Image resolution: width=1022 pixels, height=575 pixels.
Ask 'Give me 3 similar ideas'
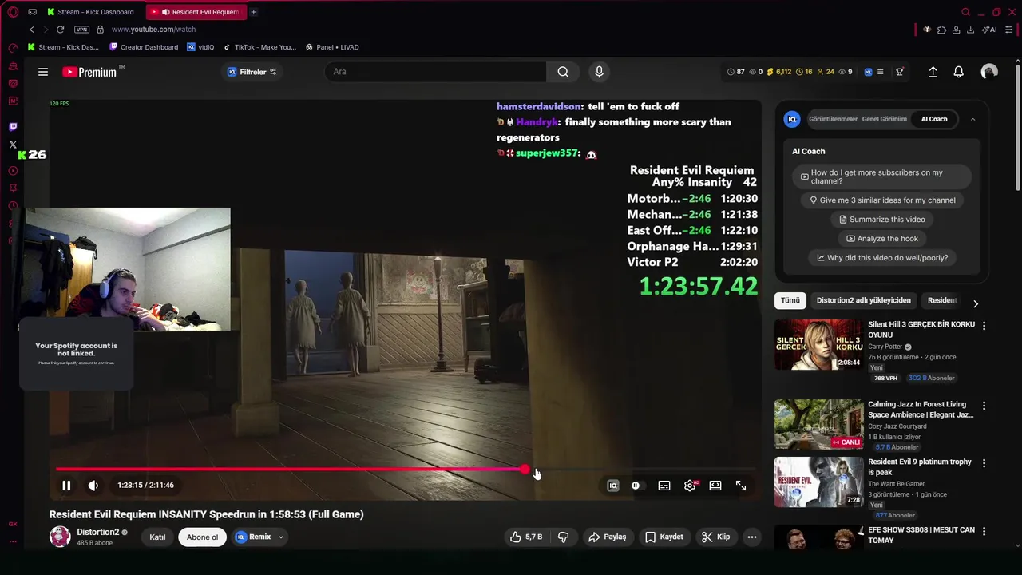point(881,200)
